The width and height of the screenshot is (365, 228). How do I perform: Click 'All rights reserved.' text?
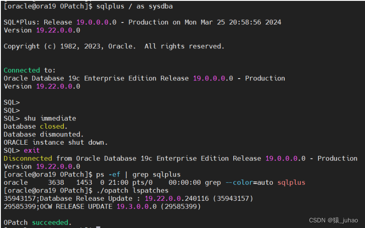click(x=184, y=47)
